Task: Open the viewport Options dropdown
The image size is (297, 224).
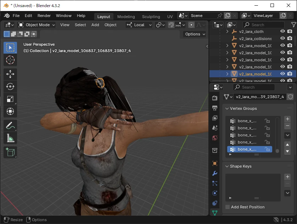Action: point(195,34)
